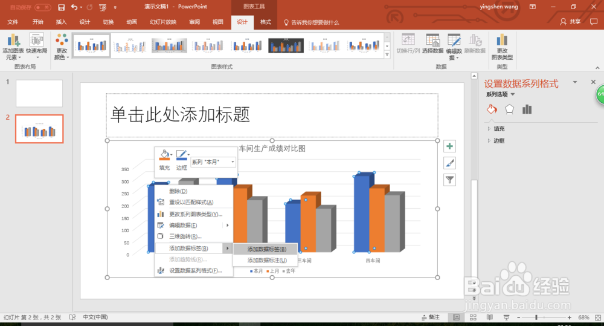Image resolution: width=604 pixels, height=326 pixels.
Task: Switch to Normal view in the status bar
Action: (x=456, y=317)
